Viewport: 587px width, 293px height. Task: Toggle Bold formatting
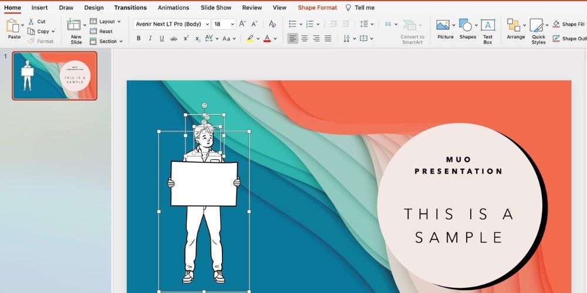click(139, 39)
